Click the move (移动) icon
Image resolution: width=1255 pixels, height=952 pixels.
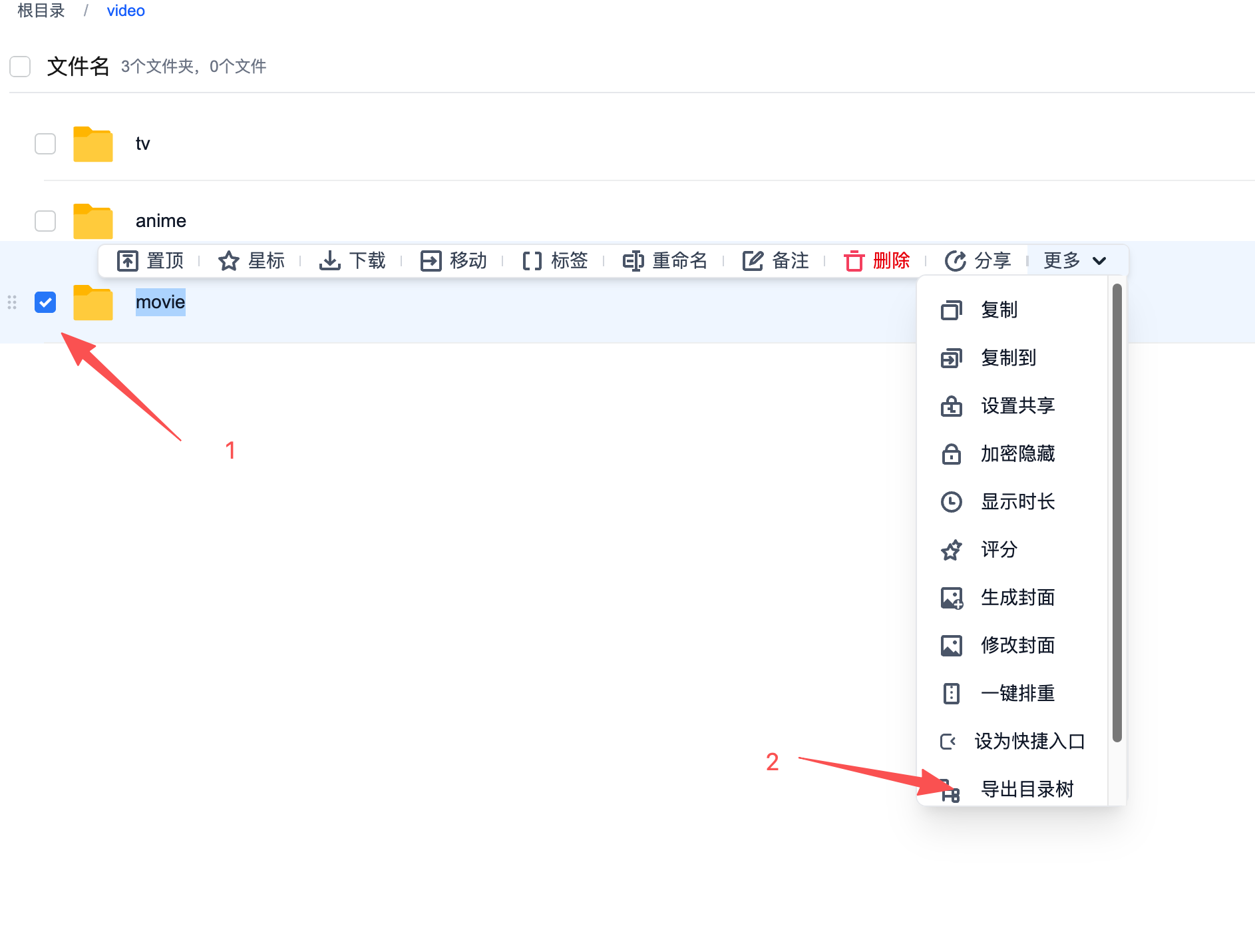pos(431,261)
